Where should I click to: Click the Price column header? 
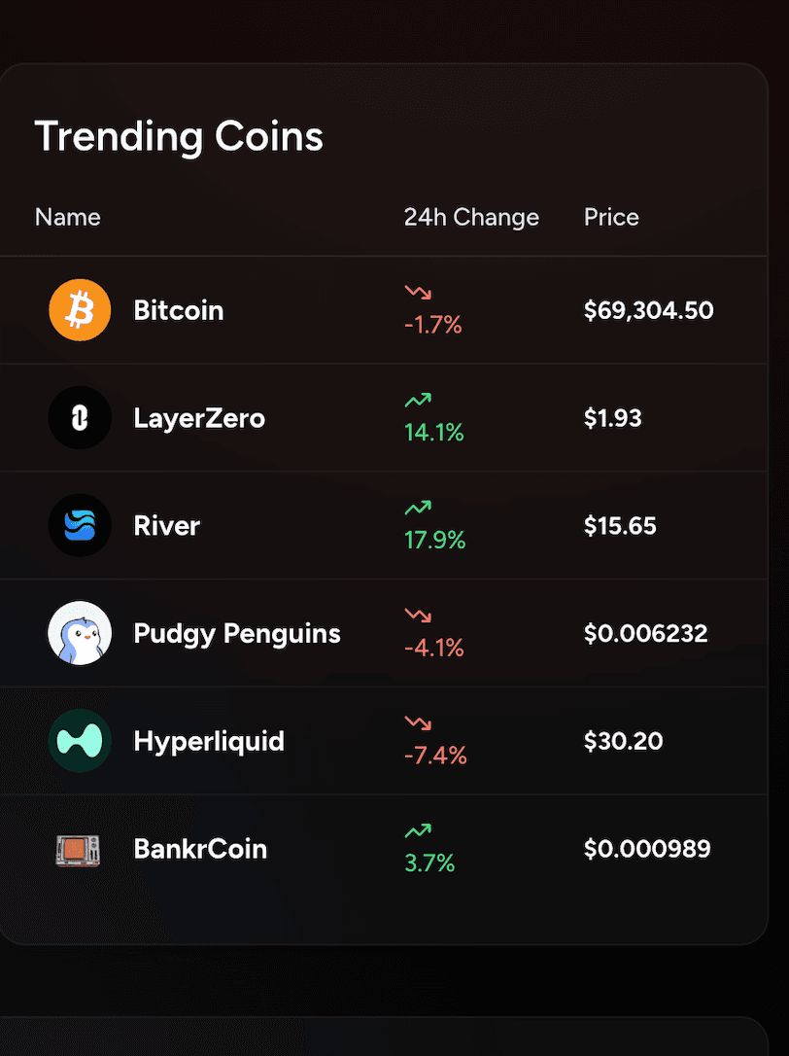tap(611, 217)
